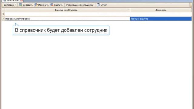Click the Должность column header
This screenshot has width=194, height=109.
tap(161, 10)
